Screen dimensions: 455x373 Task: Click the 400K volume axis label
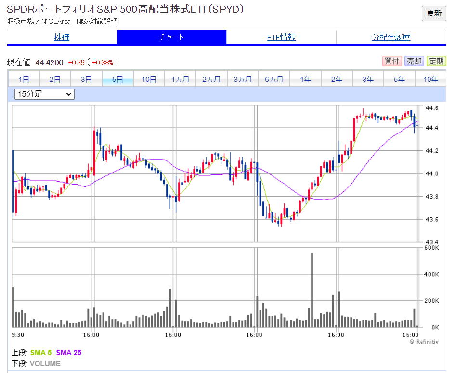coord(431,274)
